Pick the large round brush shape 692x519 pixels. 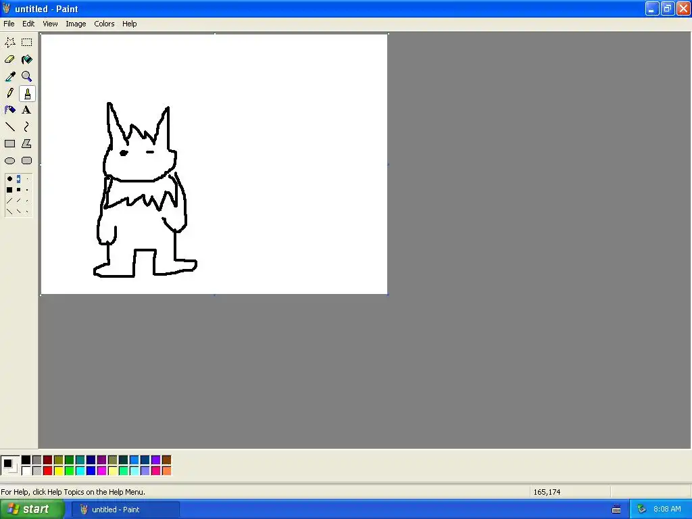(9, 178)
